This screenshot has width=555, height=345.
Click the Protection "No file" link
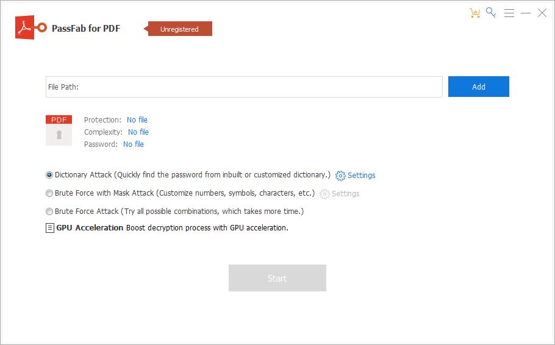[137, 120]
